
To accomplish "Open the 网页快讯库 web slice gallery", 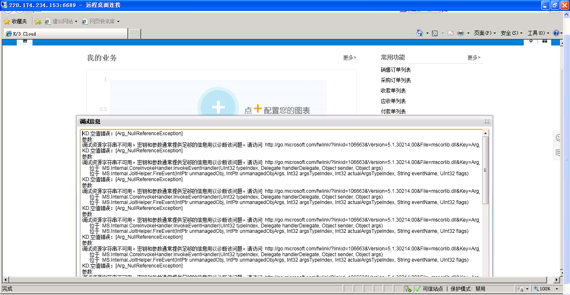I will click(x=101, y=21).
